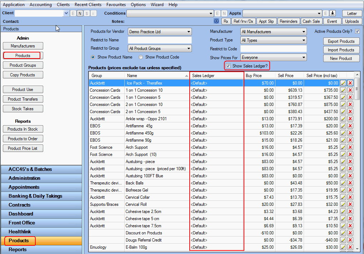
Task: Click the Cash Sale button
Action: pyautogui.click(x=311, y=21)
